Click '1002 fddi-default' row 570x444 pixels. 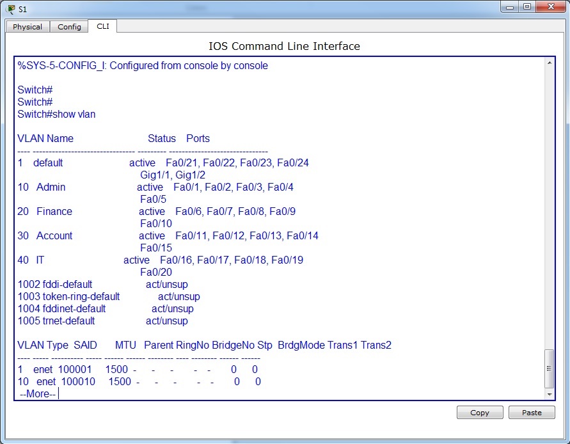coord(103,284)
